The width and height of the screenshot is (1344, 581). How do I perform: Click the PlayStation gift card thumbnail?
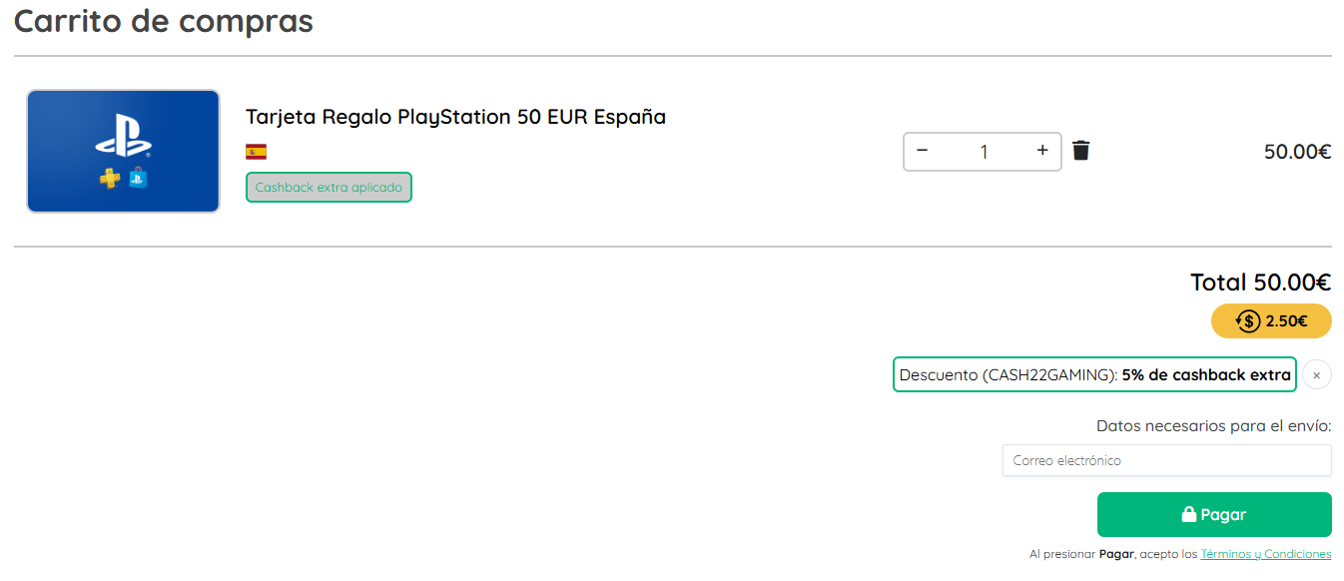tap(123, 151)
